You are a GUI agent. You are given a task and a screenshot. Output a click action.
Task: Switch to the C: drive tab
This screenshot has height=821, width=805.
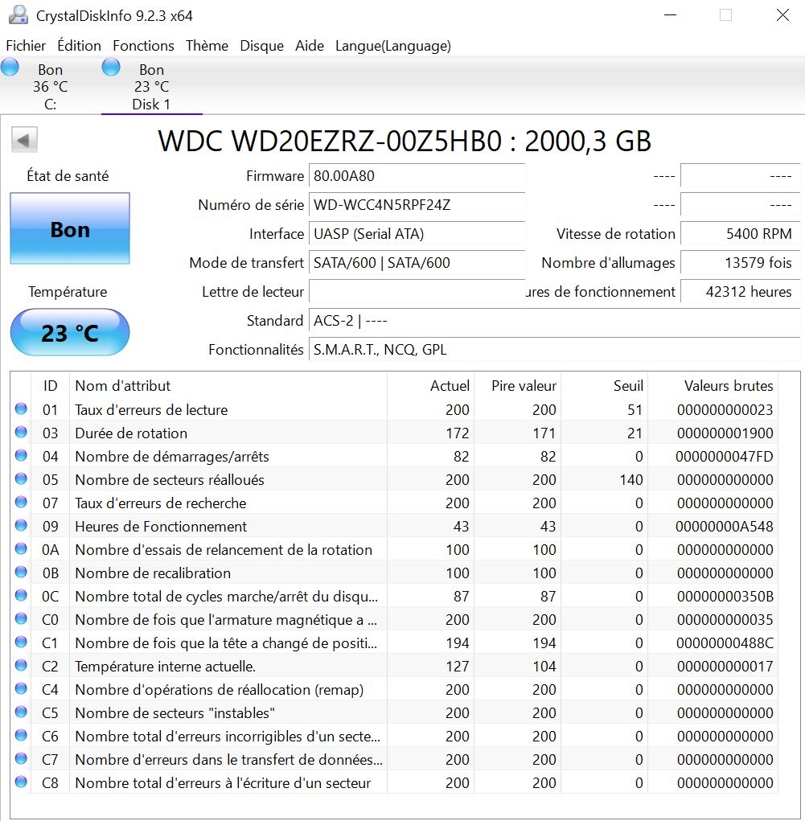tap(51, 86)
